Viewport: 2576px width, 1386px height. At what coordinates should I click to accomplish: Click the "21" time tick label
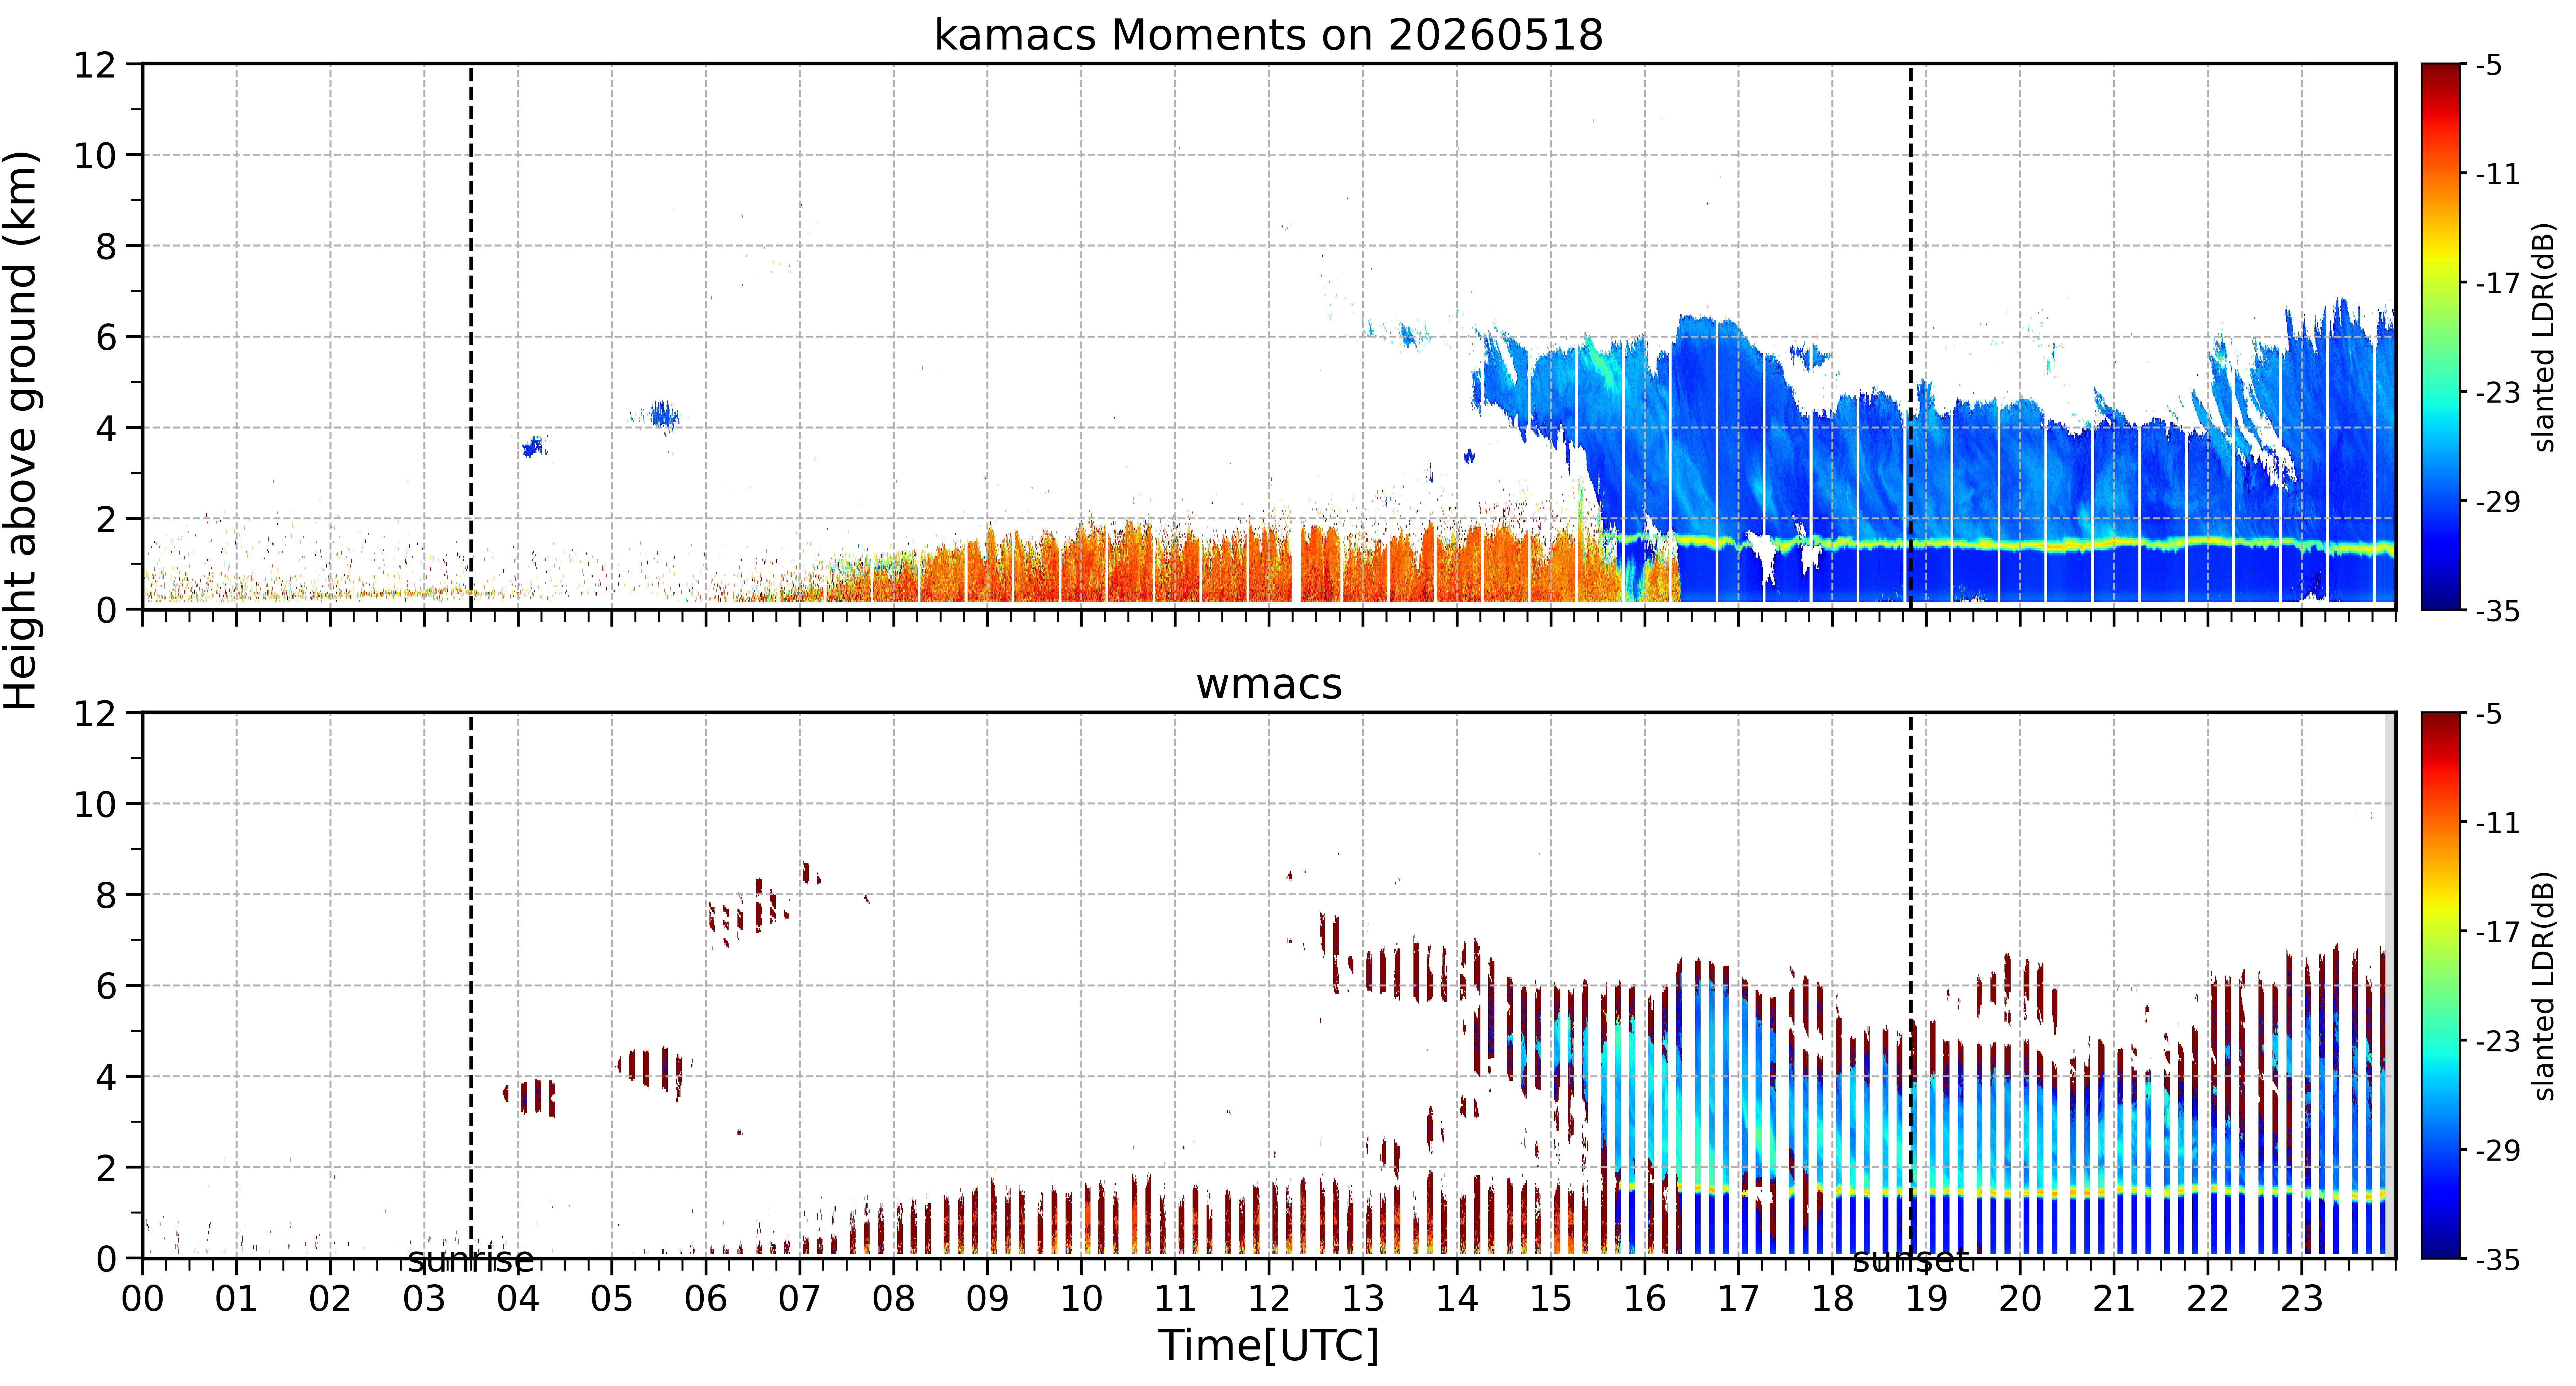click(2113, 1299)
